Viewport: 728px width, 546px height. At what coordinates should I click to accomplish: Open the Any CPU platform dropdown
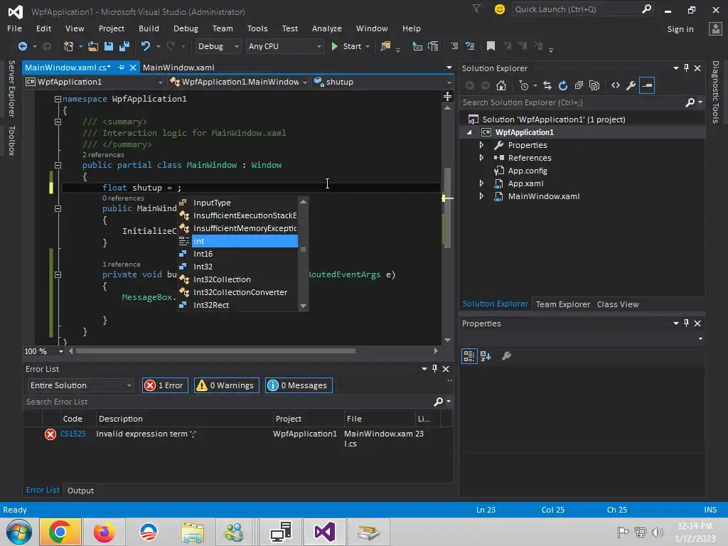284,46
